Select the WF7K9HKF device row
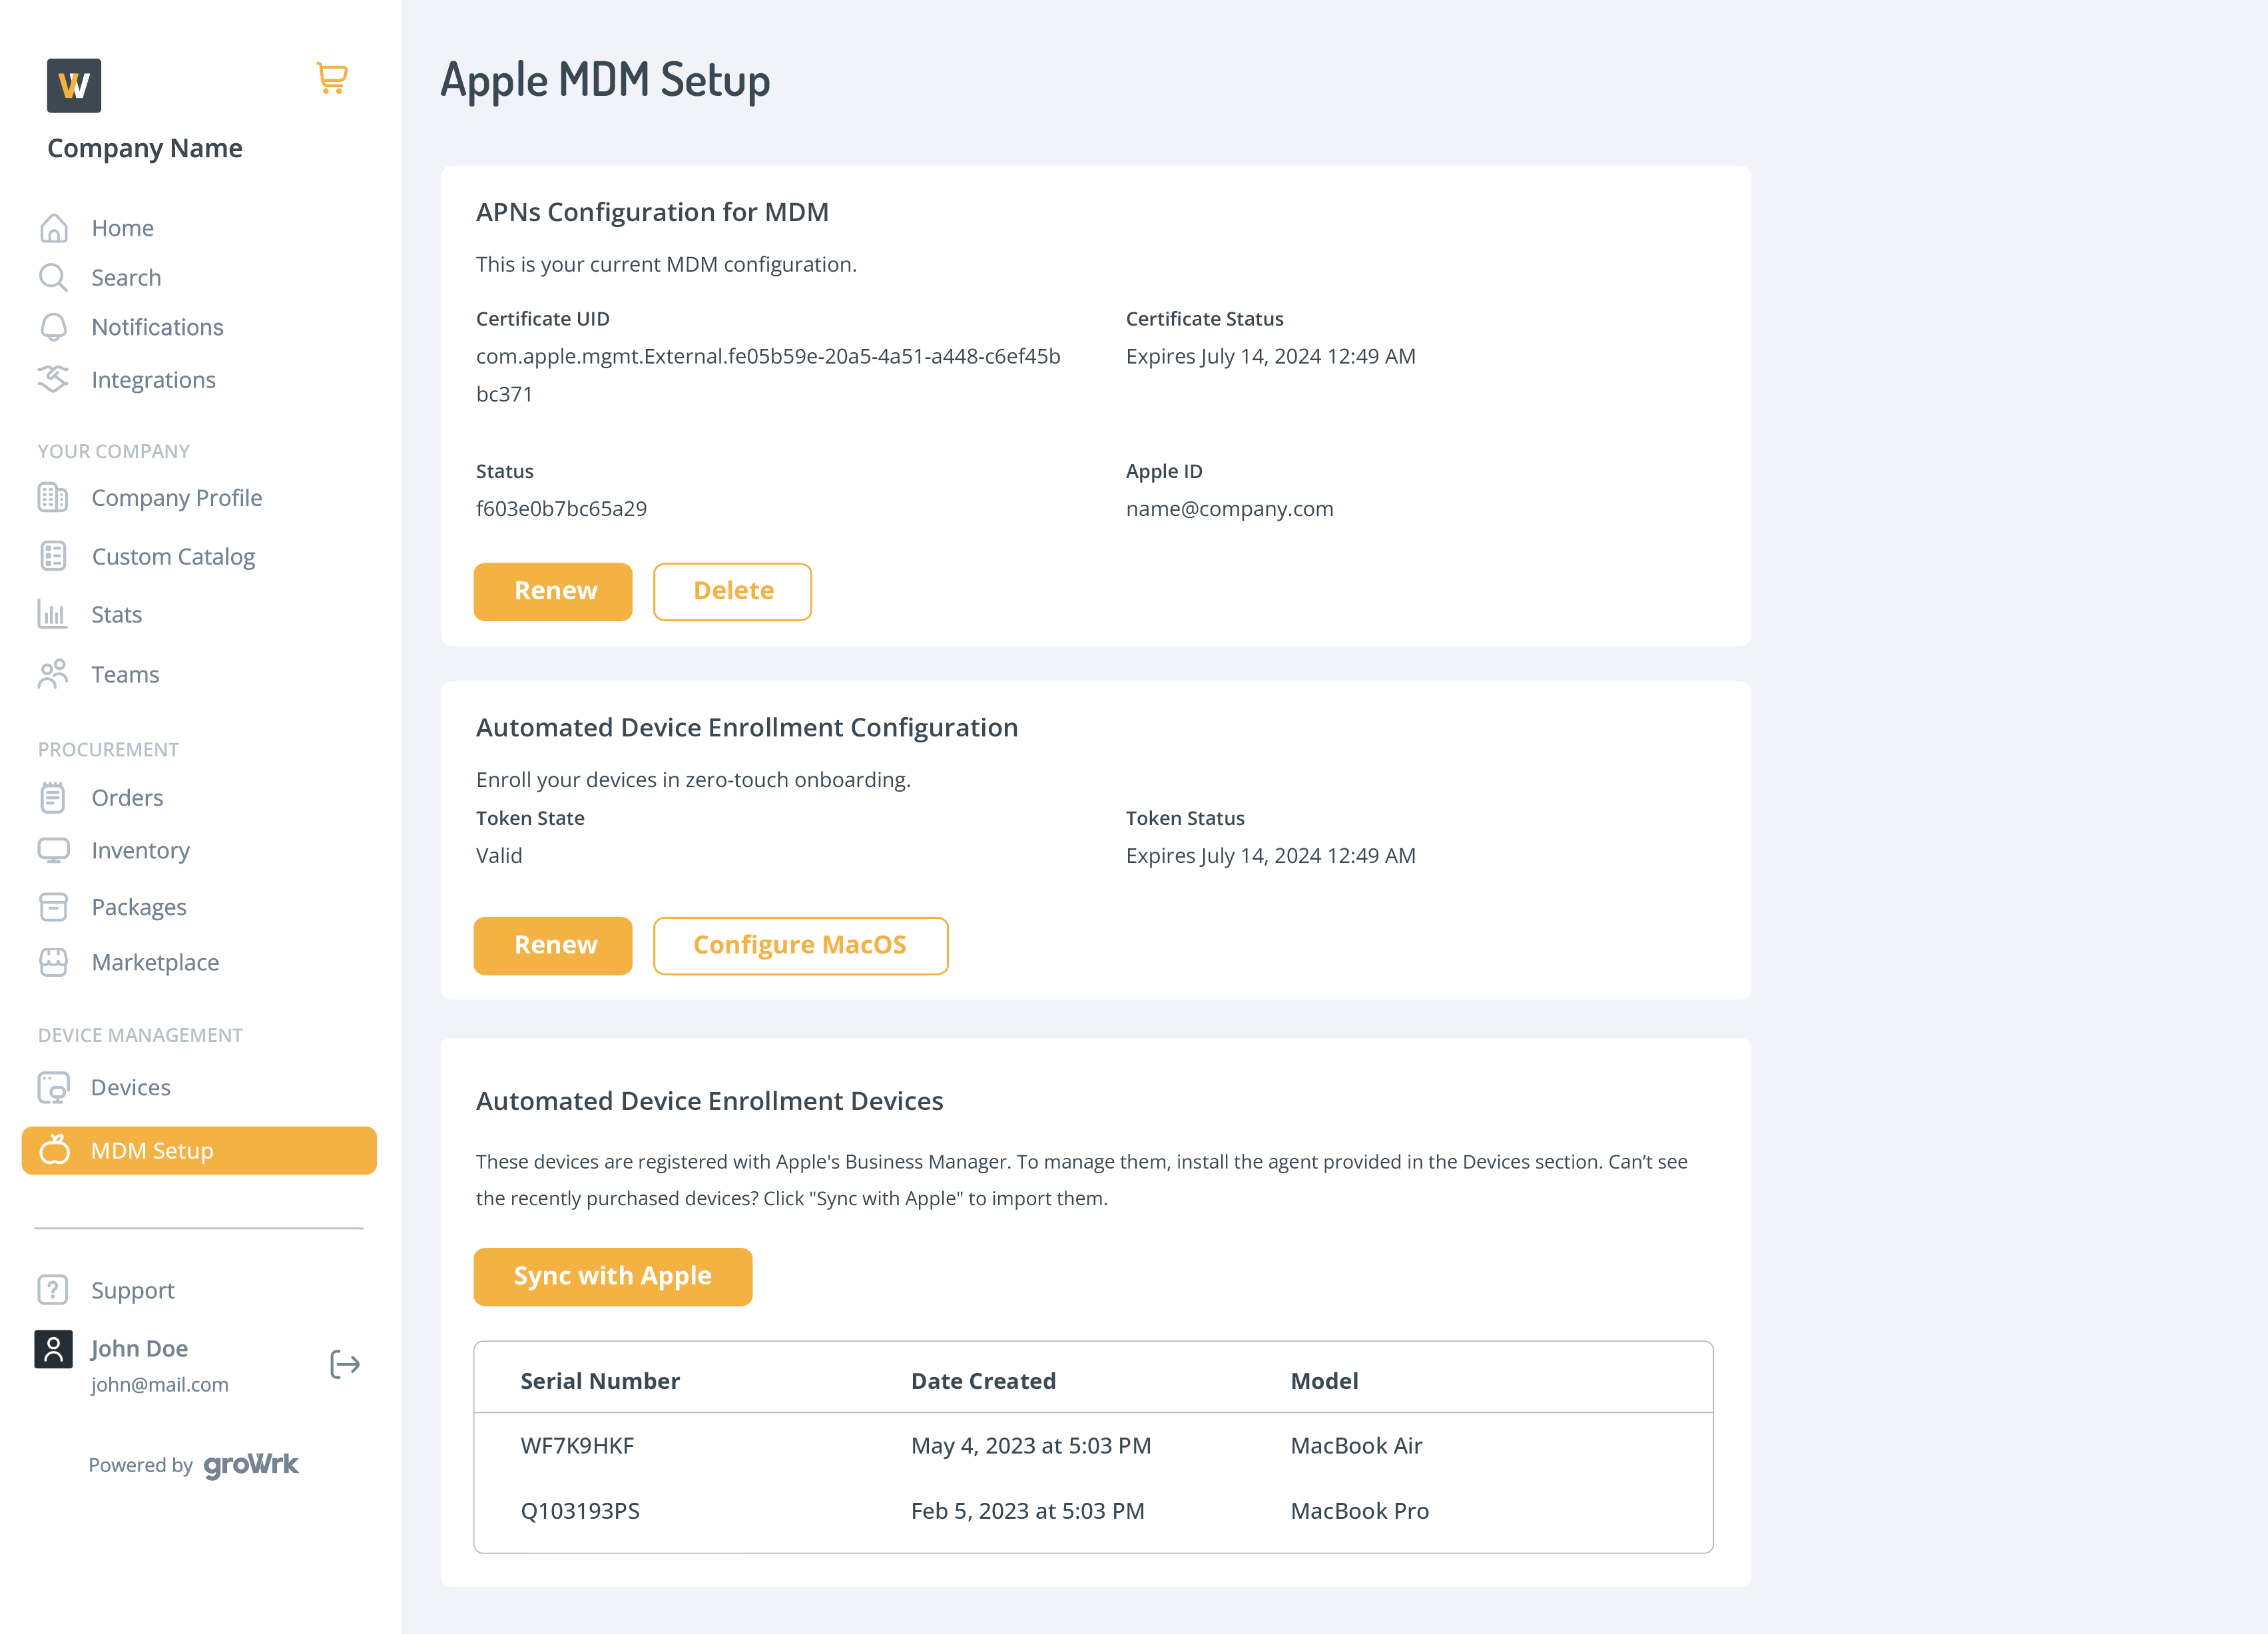 (1092, 1445)
